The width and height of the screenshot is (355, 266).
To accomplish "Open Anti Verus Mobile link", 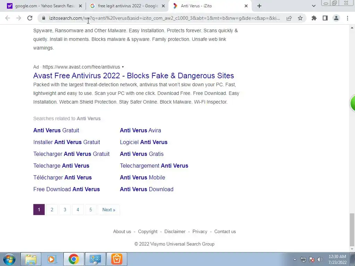I will [142, 177].
